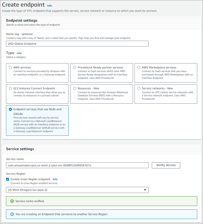Click 'Find services shared with you' description

(x=39, y=125)
